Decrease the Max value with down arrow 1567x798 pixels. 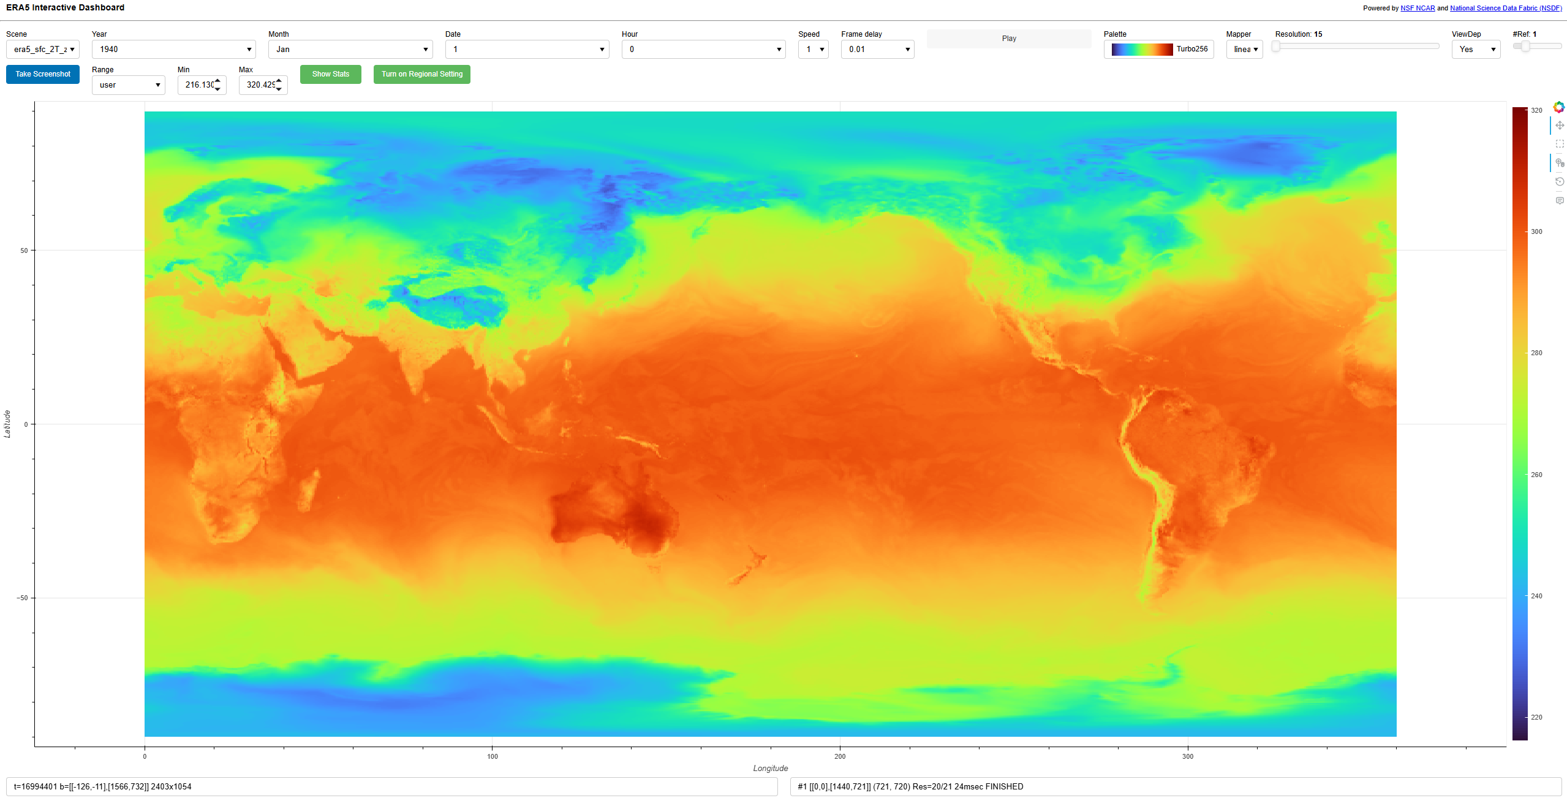(x=279, y=89)
